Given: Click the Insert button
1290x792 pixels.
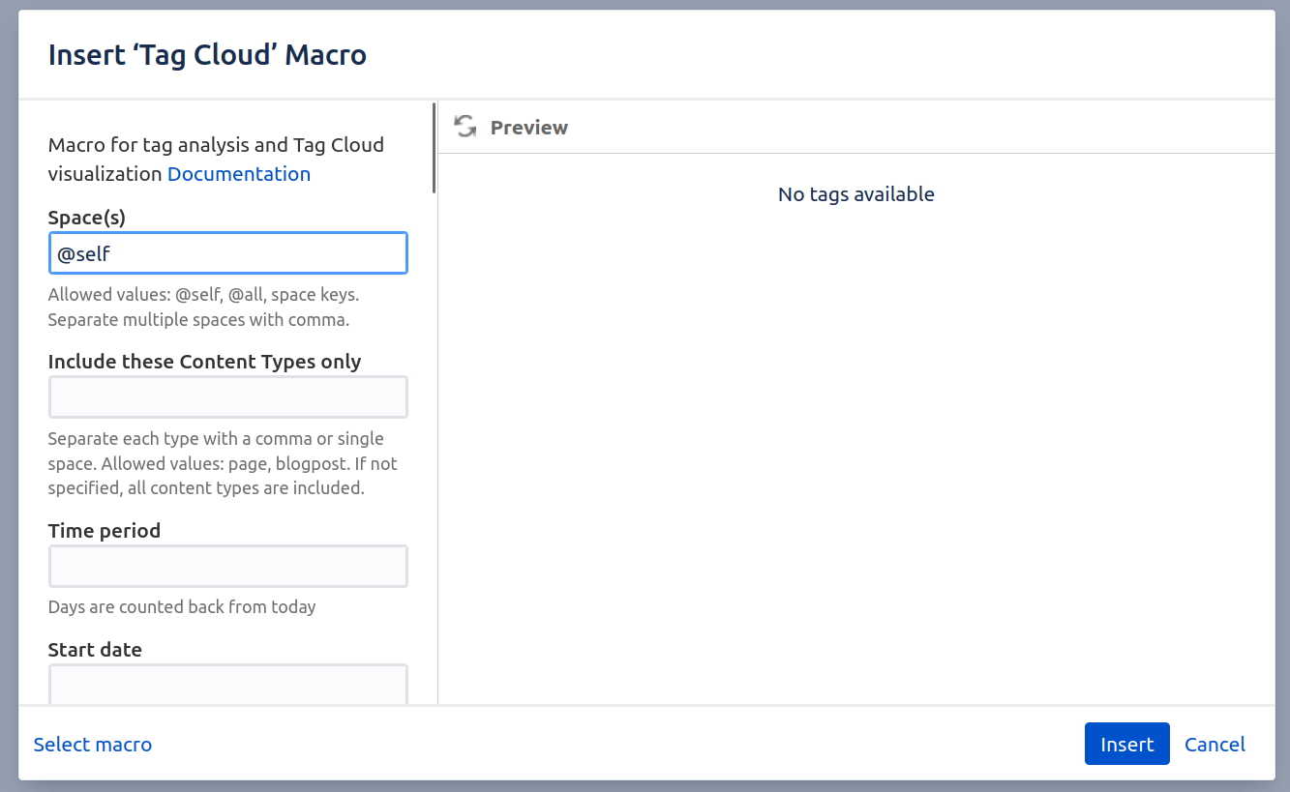Looking at the screenshot, I should point(1126,744).
